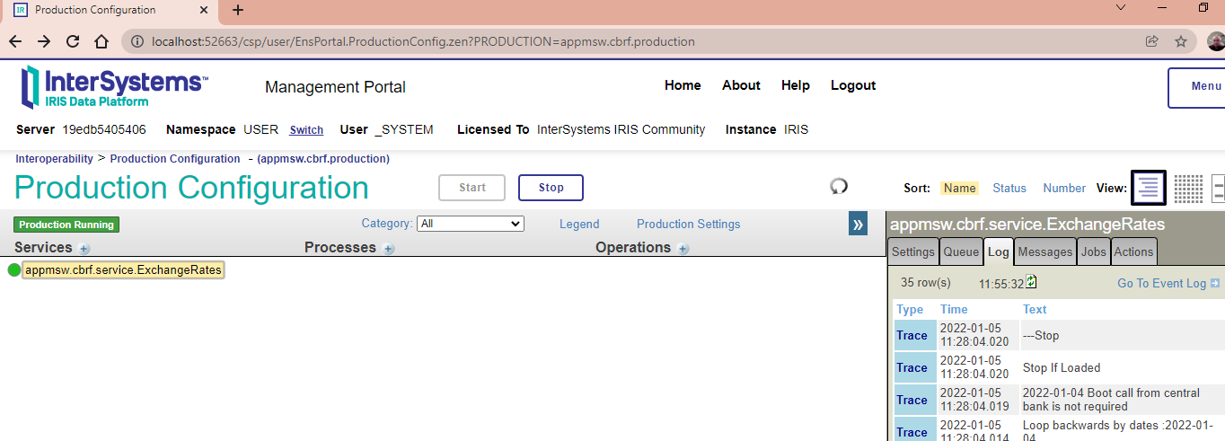The height and width of the screenshot is (441, 1225).
Task: Click the Start production button
Action: pos(472,188)
